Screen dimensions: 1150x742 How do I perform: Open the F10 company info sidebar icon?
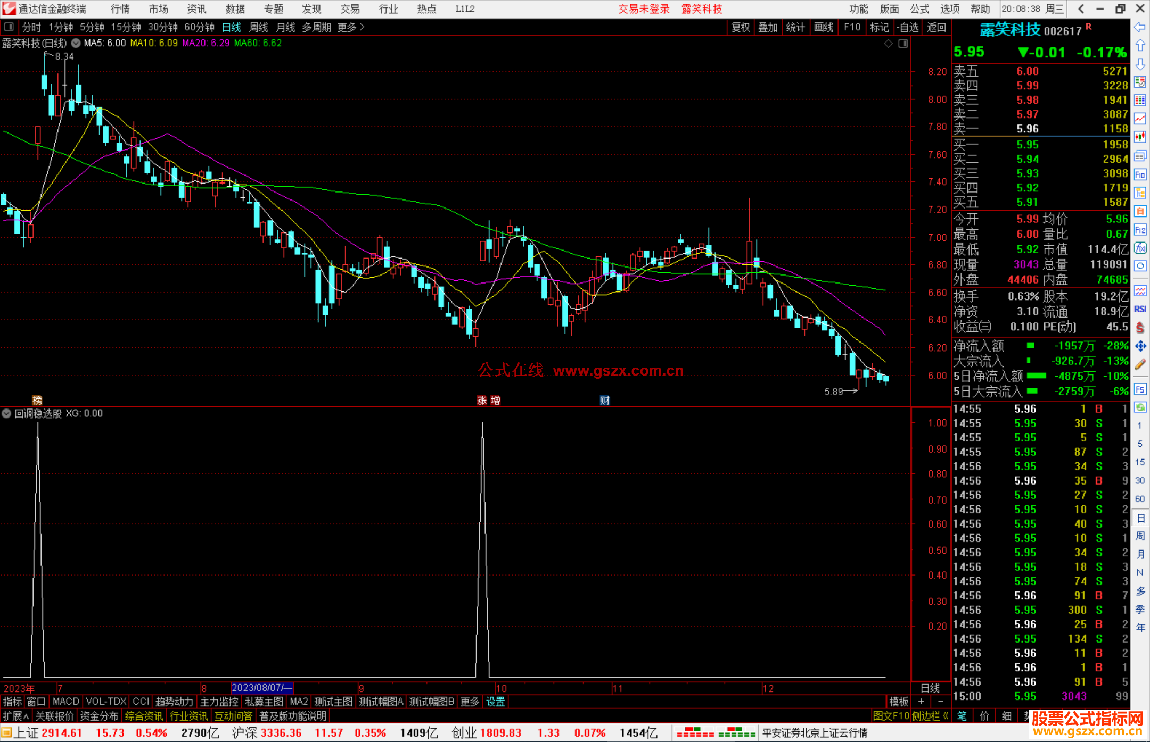point(1140,174)
